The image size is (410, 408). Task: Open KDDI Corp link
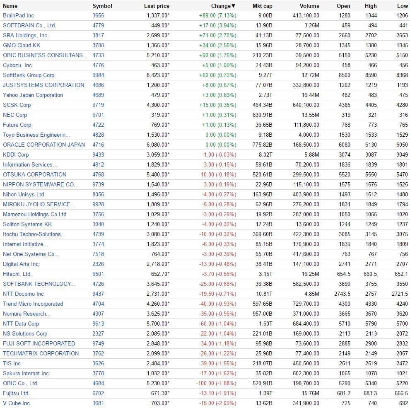click(16, 155)
